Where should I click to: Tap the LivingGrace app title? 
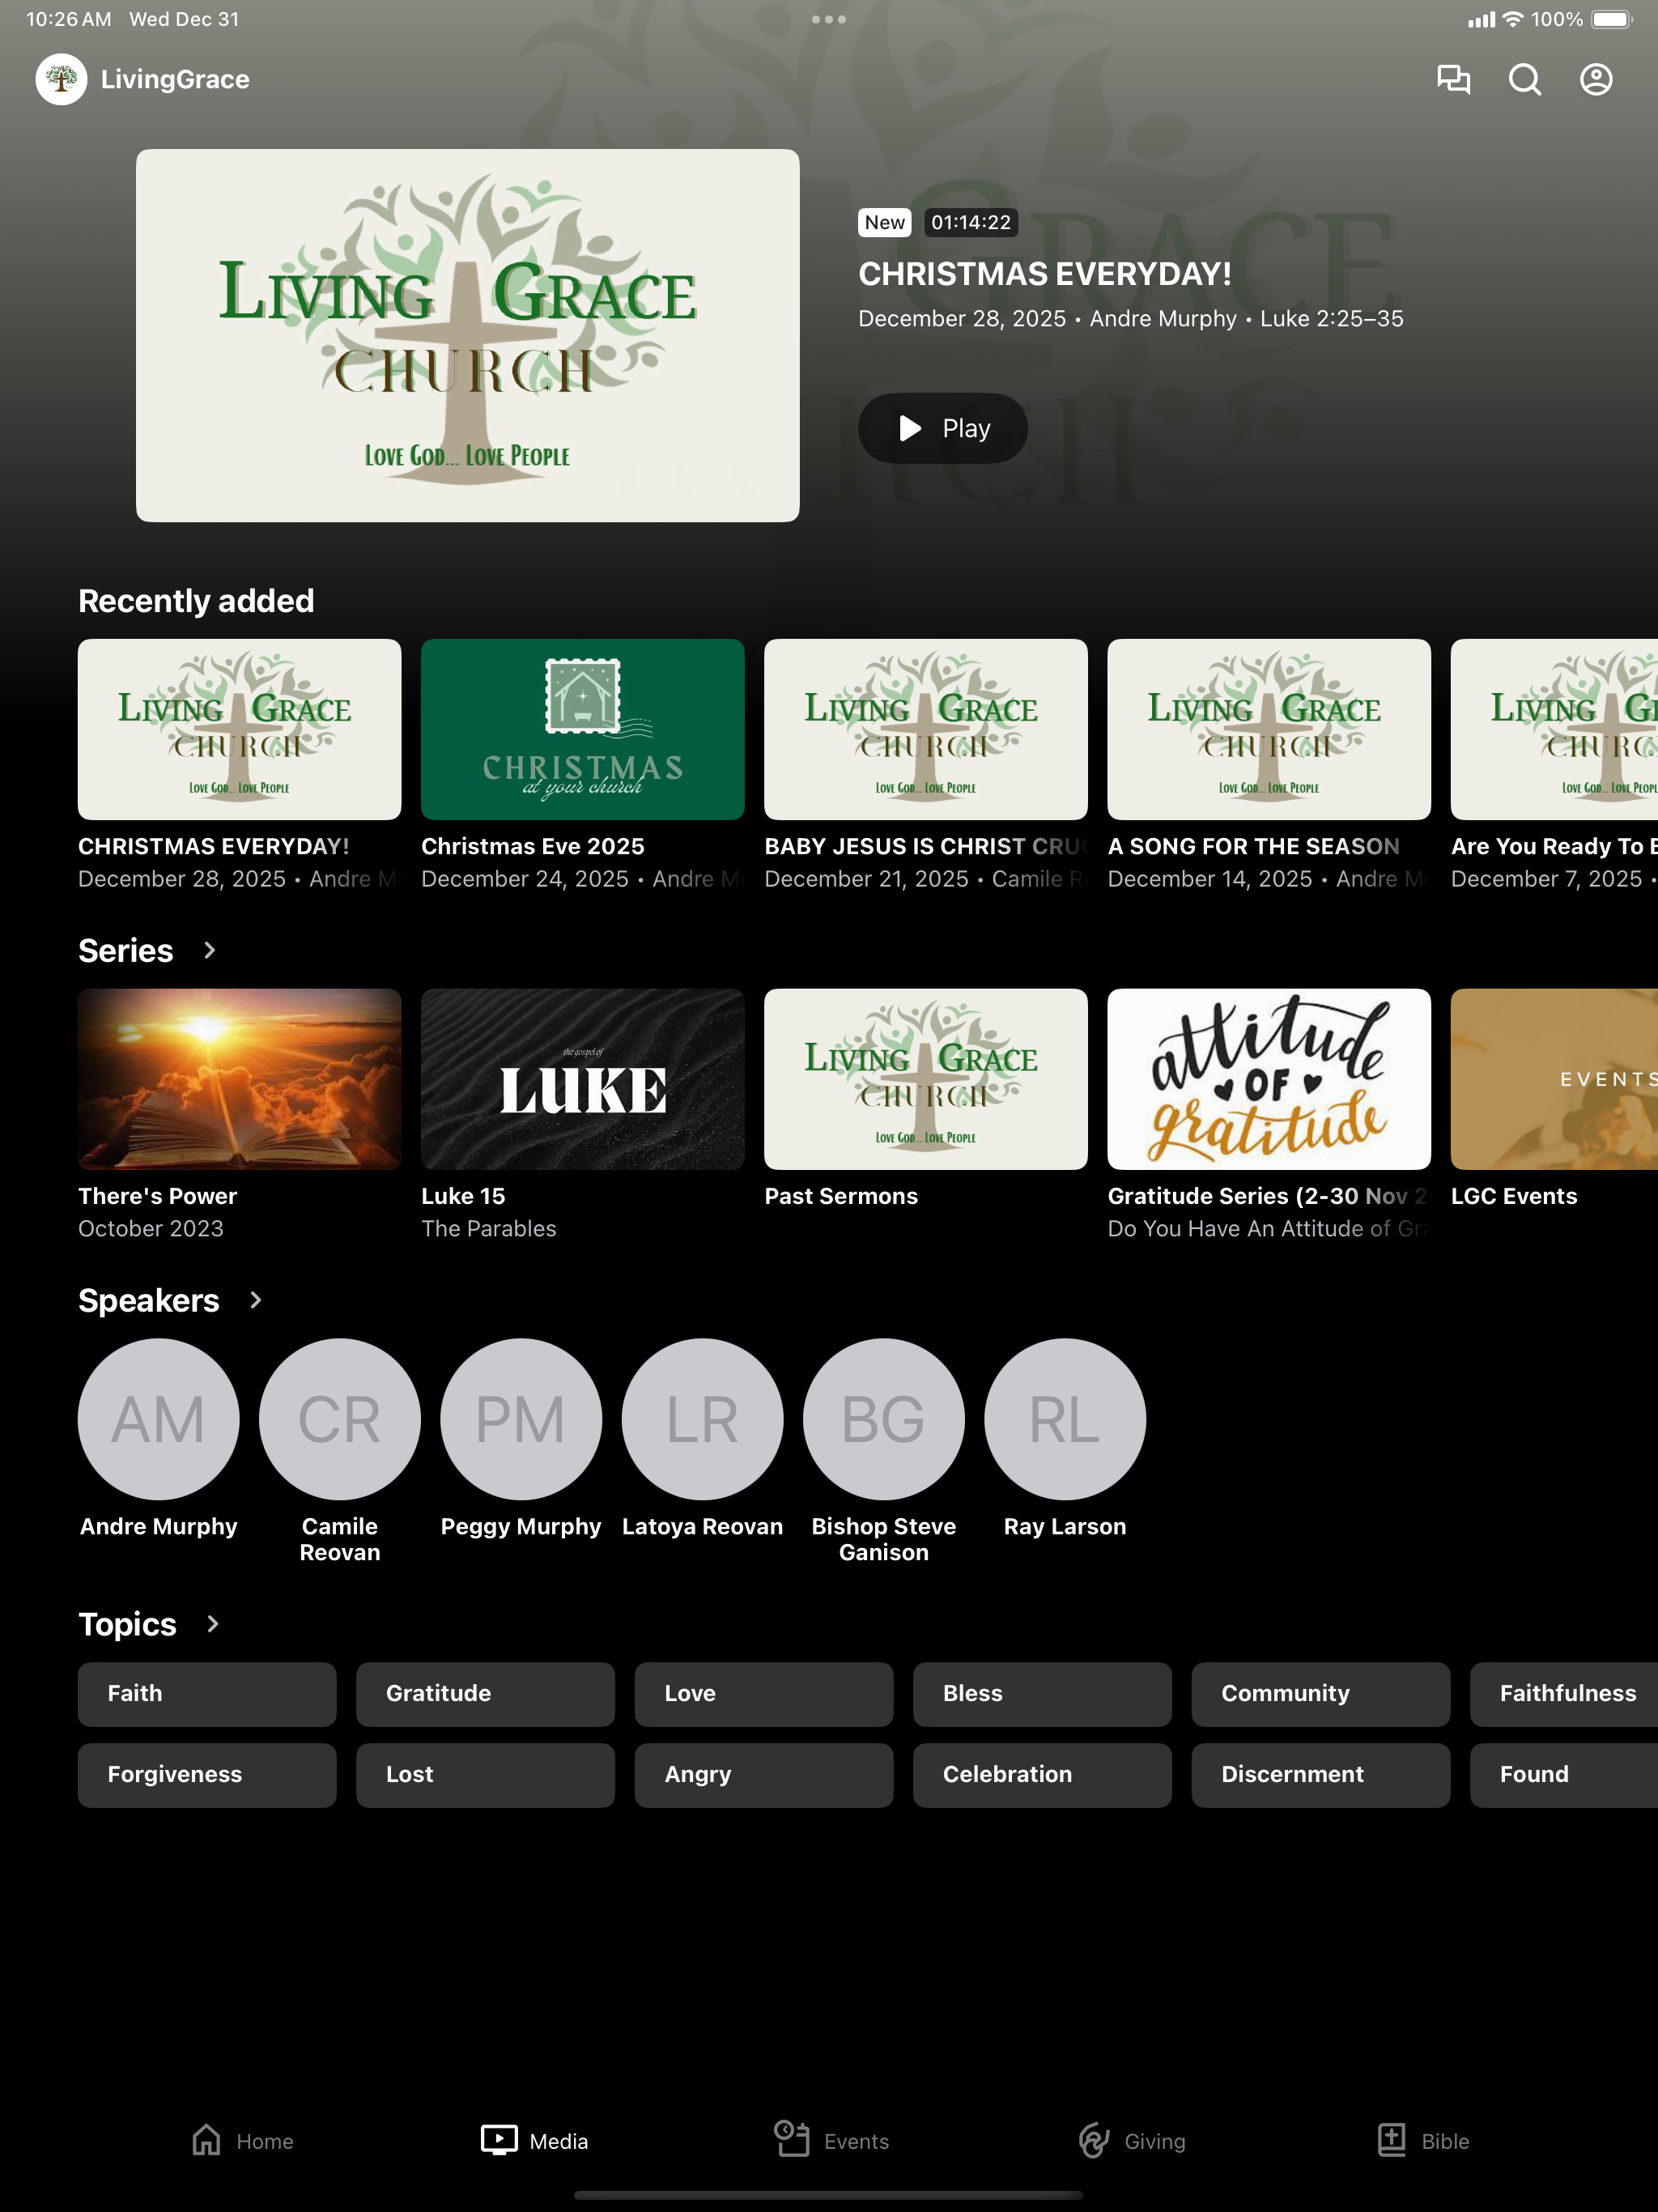[175, 79]
